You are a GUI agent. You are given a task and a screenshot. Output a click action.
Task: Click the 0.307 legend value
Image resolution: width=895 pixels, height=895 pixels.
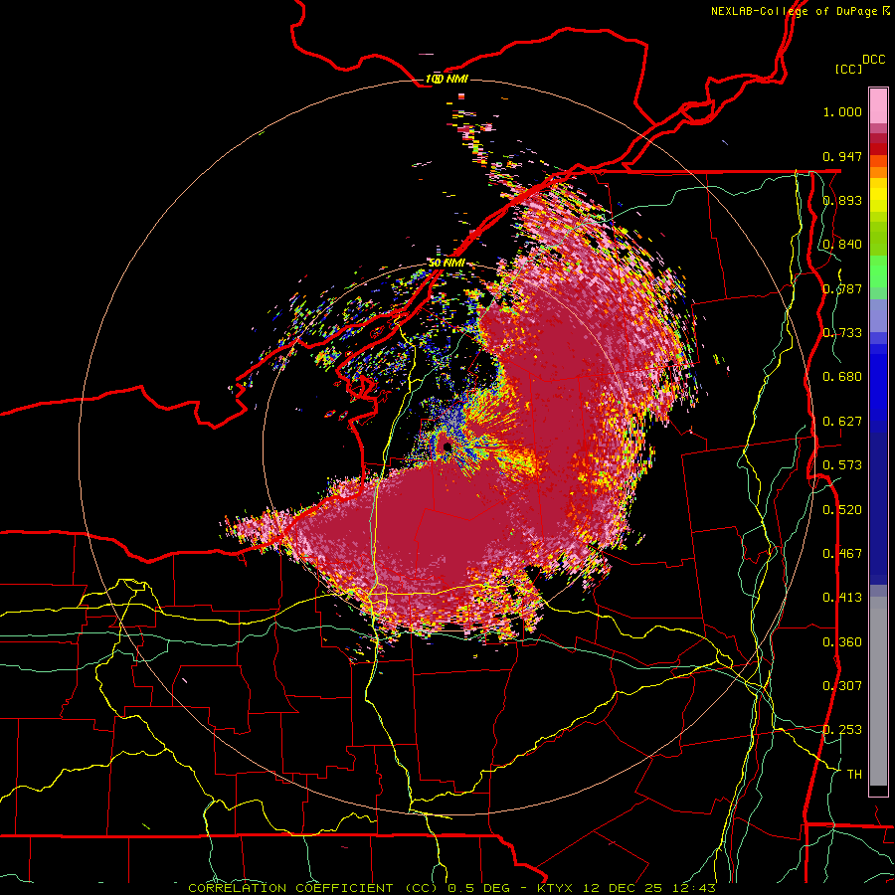(x=842, y=686)
